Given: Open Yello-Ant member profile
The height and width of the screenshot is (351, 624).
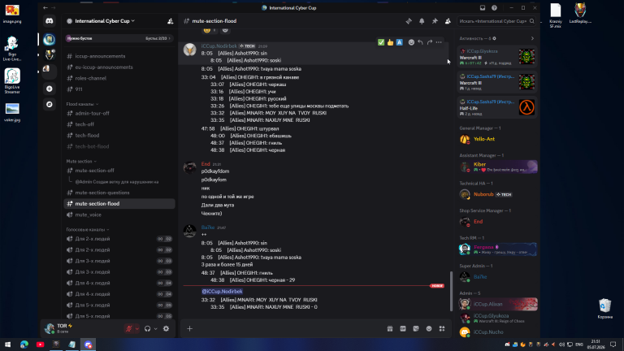Looking at the screenshot, I should [497, 139].
